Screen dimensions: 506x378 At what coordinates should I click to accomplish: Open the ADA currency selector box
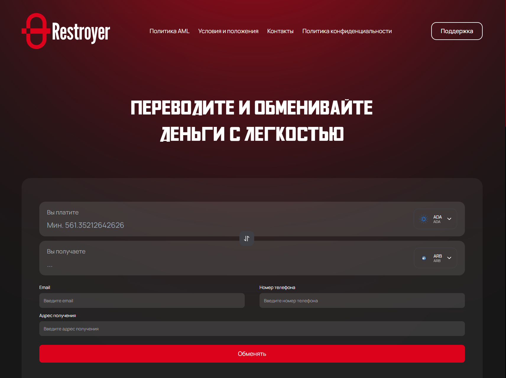click(x=435, y=219)
